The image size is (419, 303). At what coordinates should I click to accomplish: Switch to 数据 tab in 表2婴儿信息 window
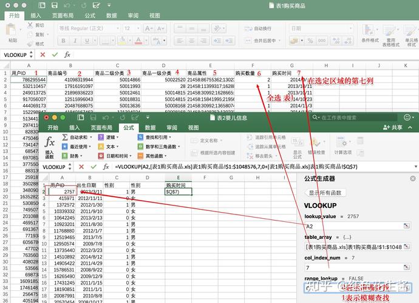[150, 127]
